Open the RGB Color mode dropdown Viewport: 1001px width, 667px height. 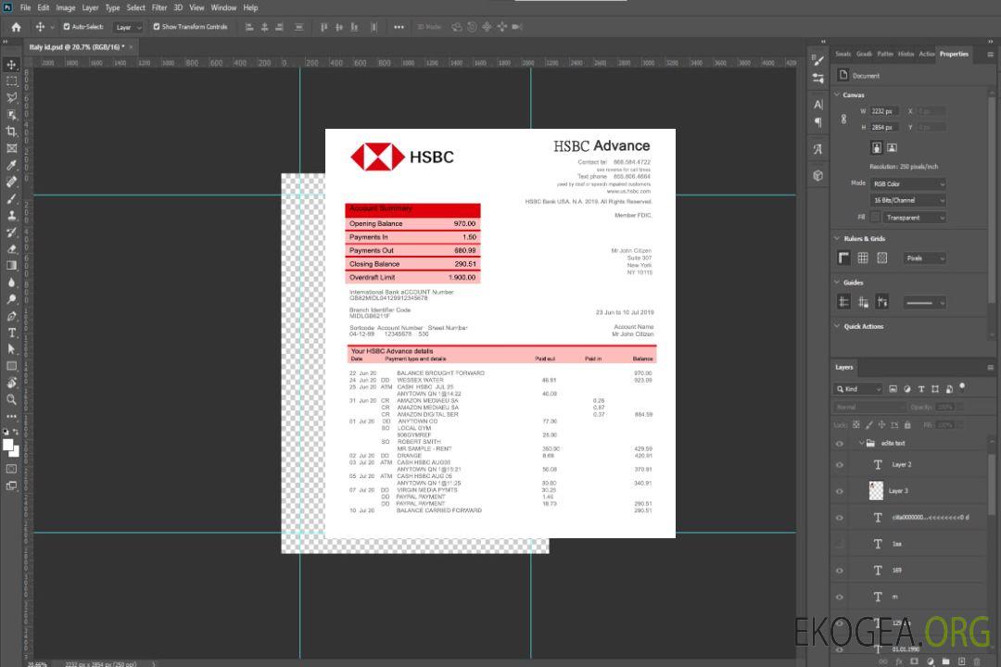[x=907, y=183]
